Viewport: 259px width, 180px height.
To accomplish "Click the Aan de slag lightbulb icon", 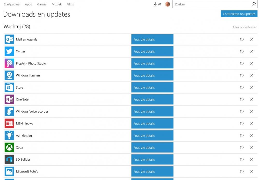I will click(x=9, y=136).
